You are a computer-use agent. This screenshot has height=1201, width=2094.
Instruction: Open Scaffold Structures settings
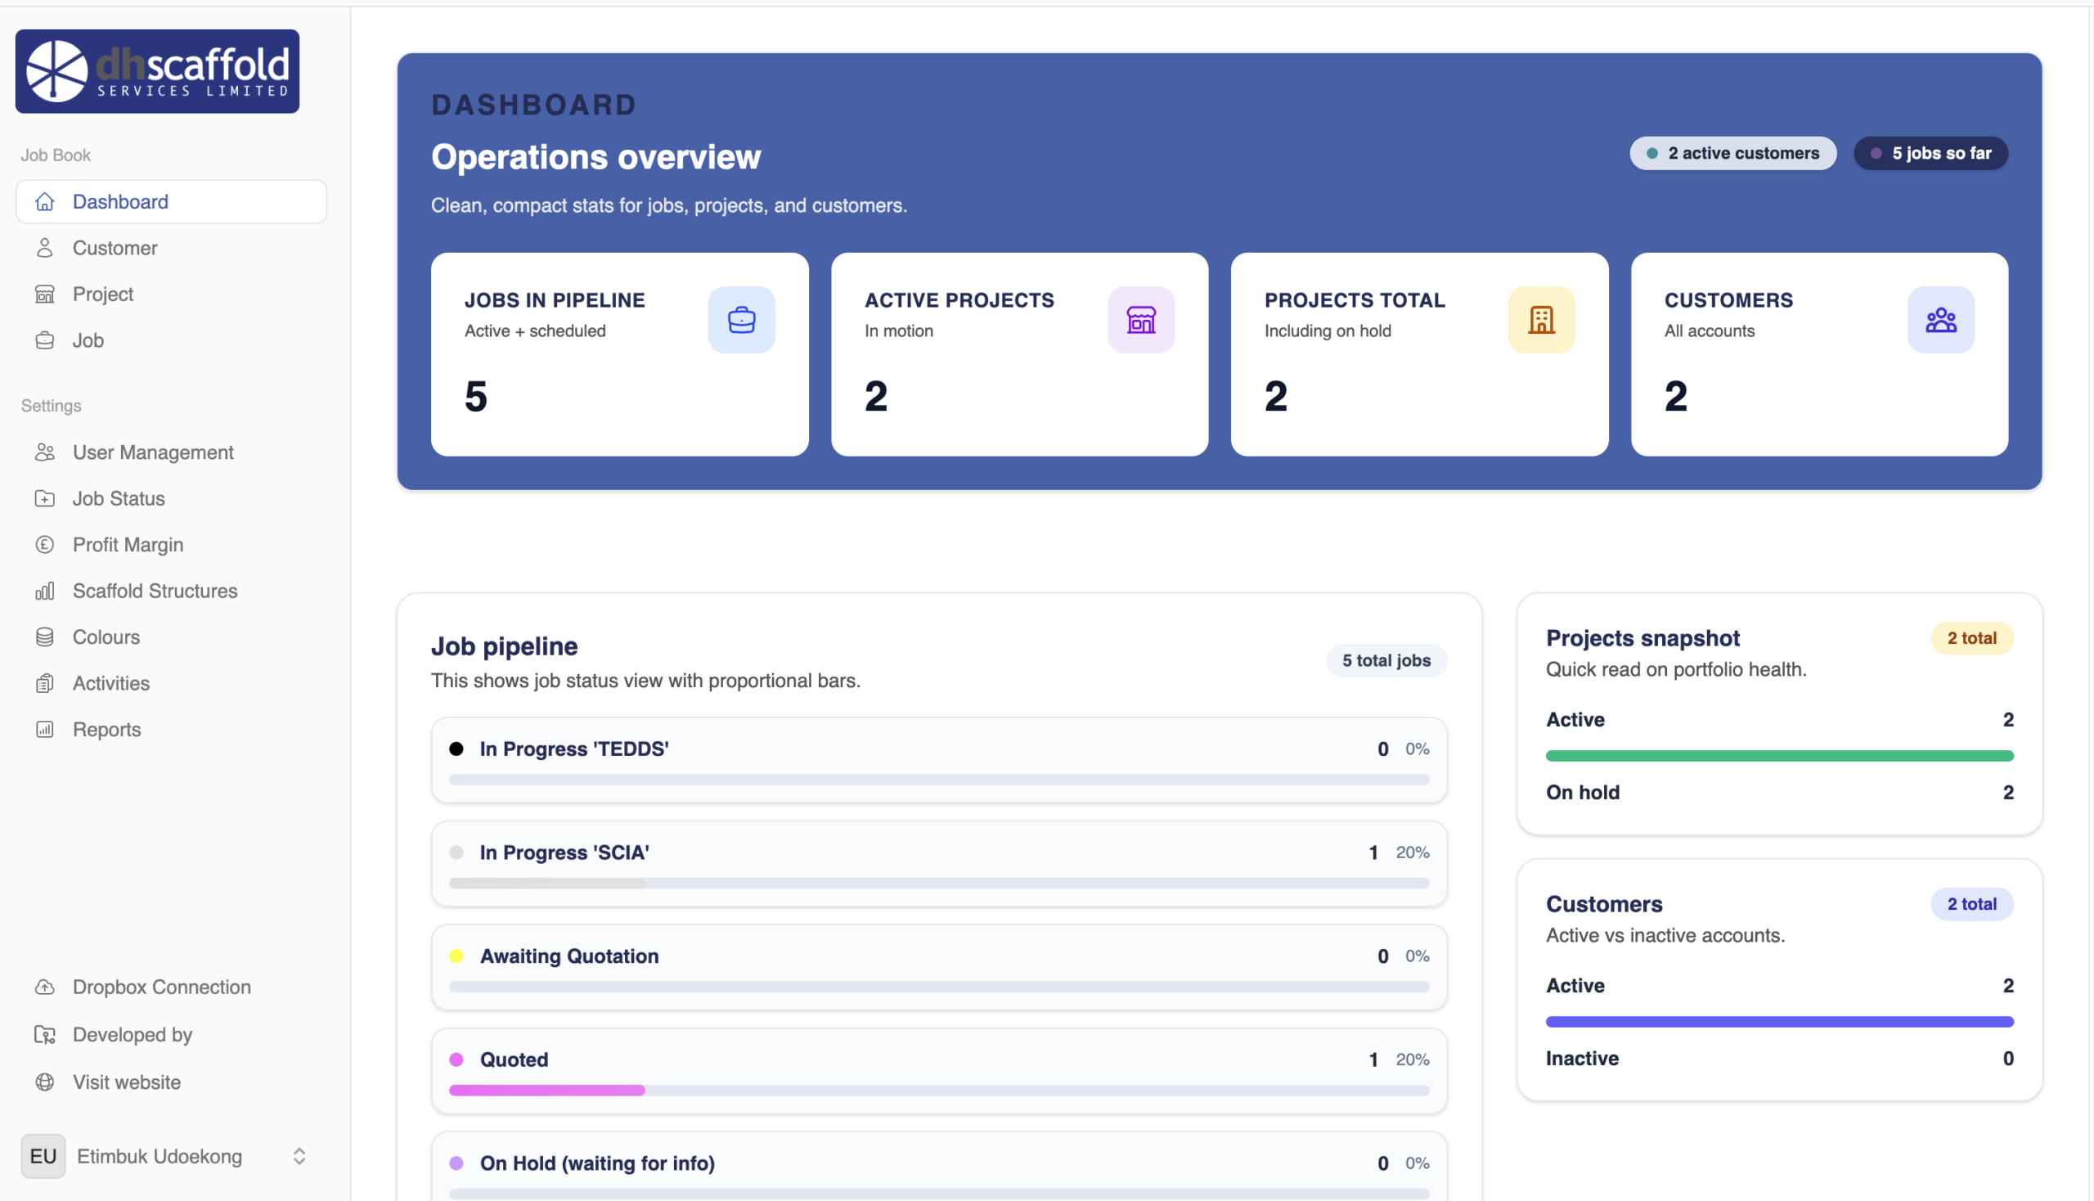coord(172,591)
